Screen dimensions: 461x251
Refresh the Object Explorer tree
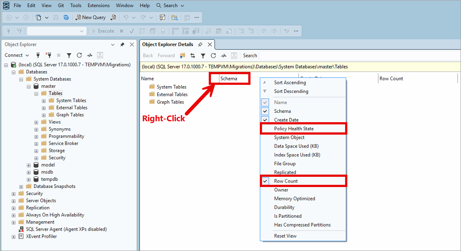(x=79, y=56)
